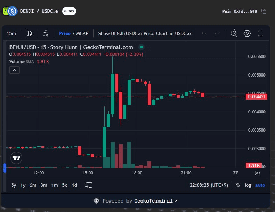Open the 15m interval dropdown
The image size is (275, 212).
[11, 33]
